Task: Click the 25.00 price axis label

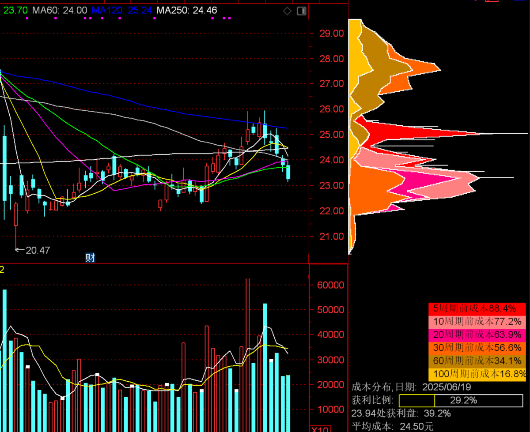Action: point(332,134)
